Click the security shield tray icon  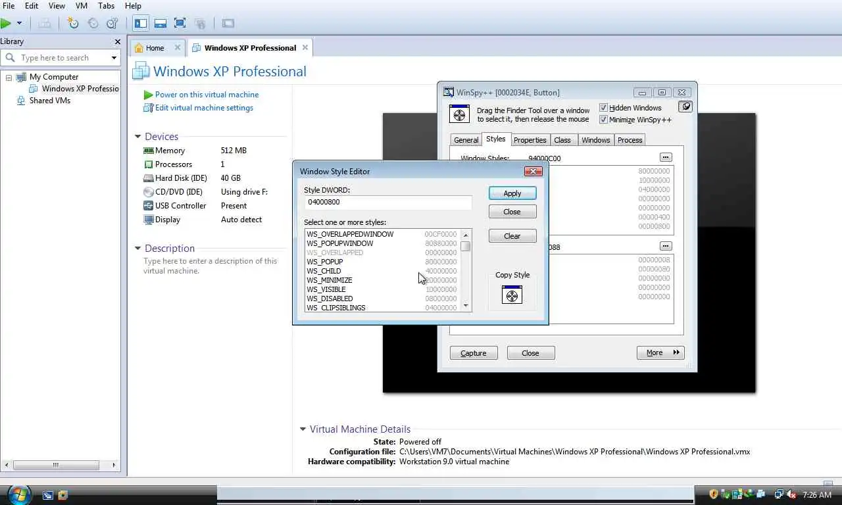coord(714,494)
